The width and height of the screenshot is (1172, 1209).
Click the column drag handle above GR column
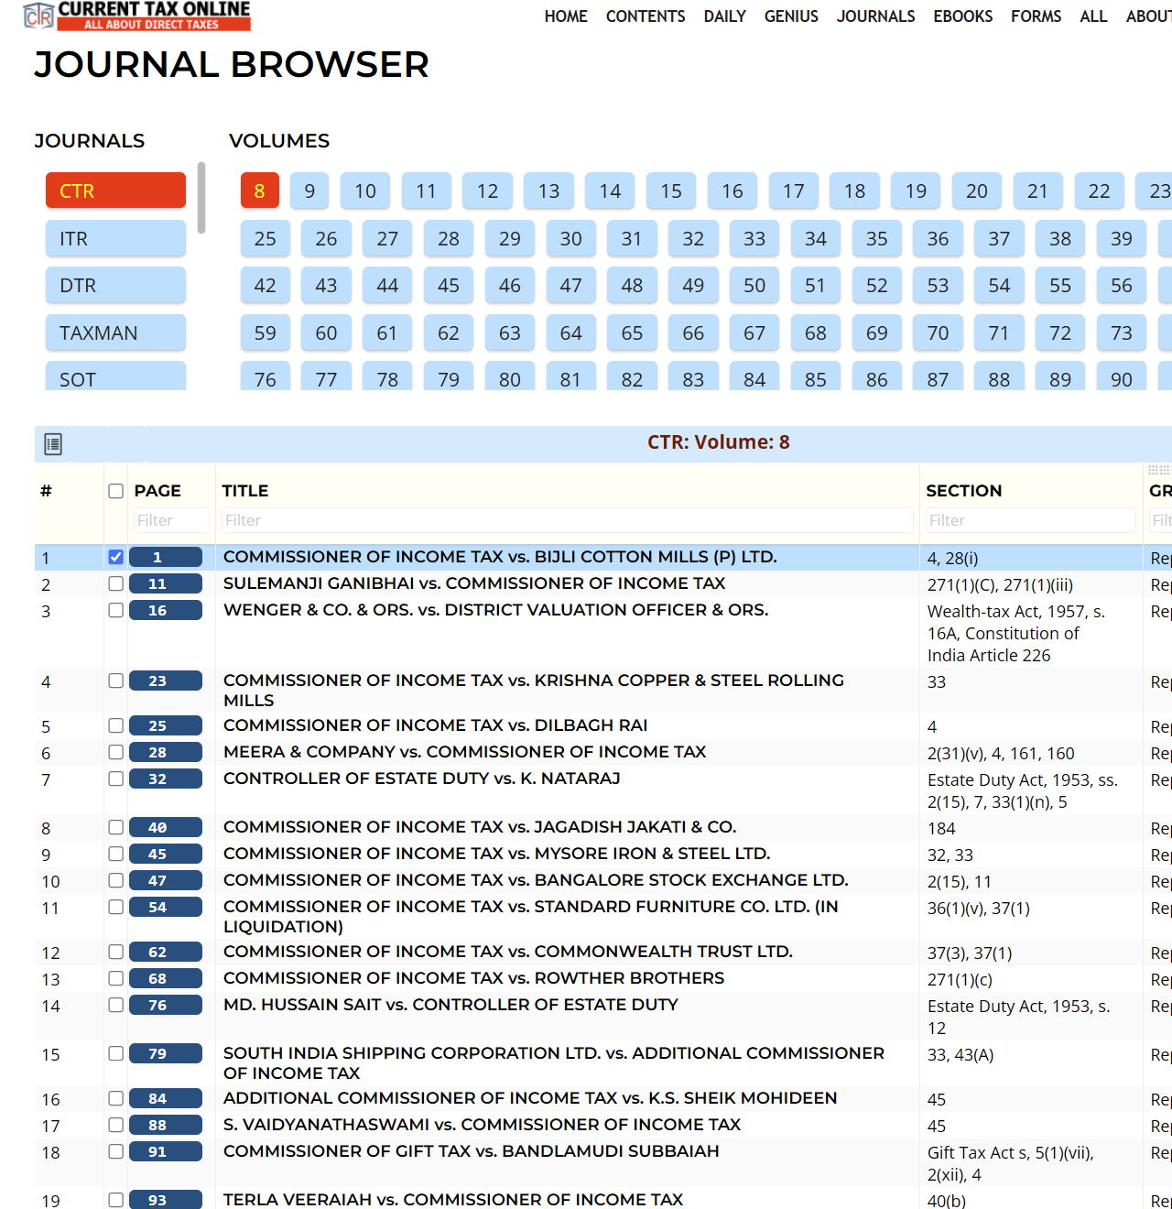(x=1159, y=470)
